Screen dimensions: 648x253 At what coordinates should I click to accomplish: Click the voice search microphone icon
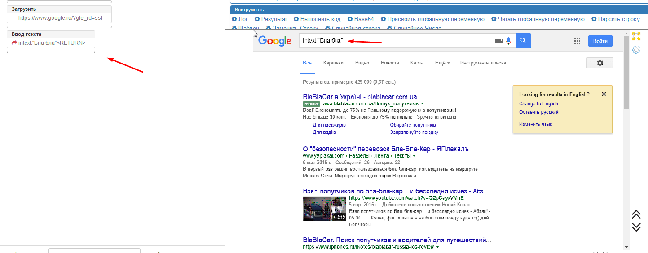(x=509, y=41)
